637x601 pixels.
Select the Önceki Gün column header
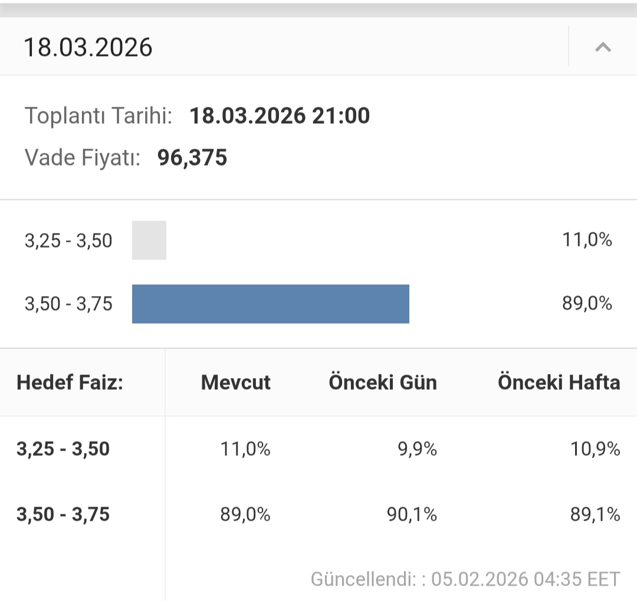click(x=383, y=382)
